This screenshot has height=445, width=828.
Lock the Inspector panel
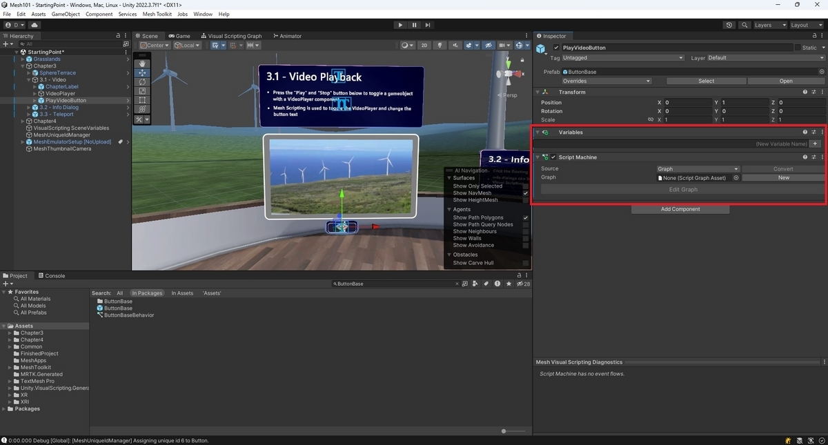[814, 36]
